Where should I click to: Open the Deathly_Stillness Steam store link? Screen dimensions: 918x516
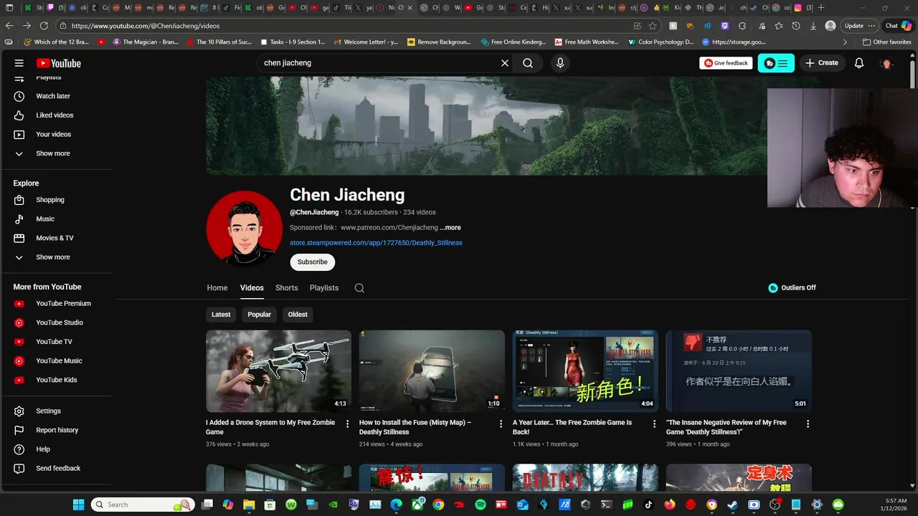pyautogui.click(x=376, y=243)
